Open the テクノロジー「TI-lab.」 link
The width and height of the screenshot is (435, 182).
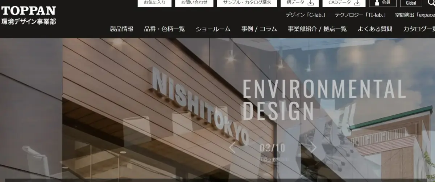tap(360, 15)
